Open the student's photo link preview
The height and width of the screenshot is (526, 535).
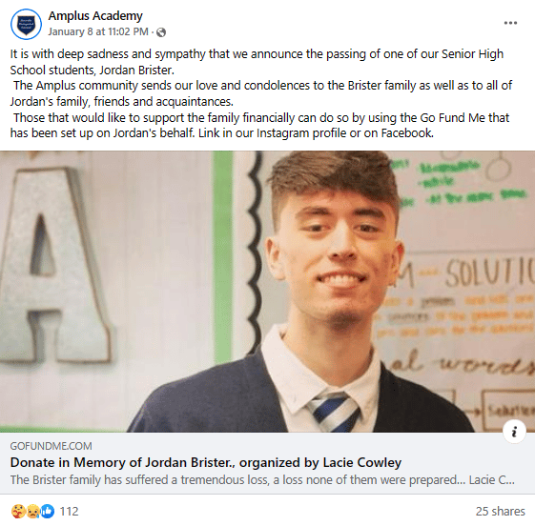267,292
